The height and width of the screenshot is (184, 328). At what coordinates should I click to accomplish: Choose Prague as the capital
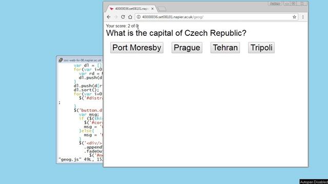(187, 48)
